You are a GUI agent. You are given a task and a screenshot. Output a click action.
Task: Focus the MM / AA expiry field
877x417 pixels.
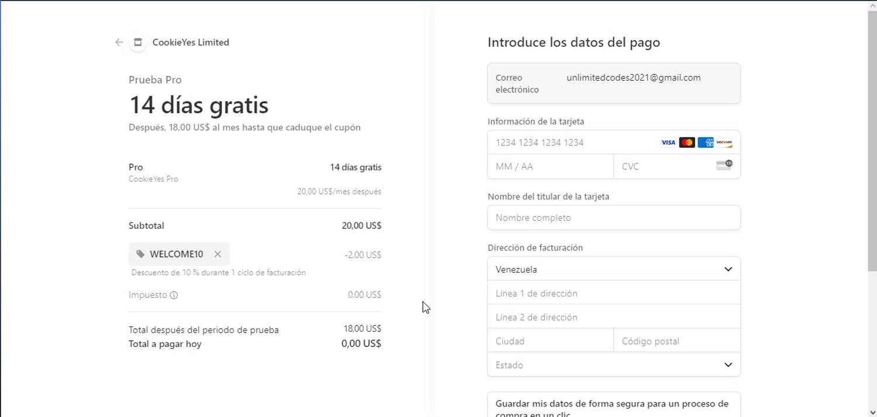click(550, 166)
